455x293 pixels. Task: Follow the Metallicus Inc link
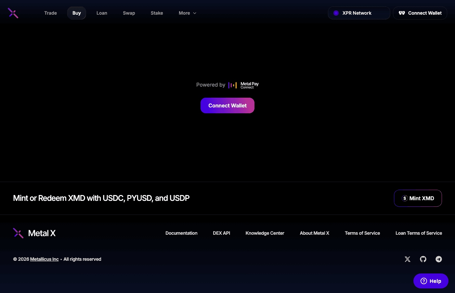click(44, 259)
